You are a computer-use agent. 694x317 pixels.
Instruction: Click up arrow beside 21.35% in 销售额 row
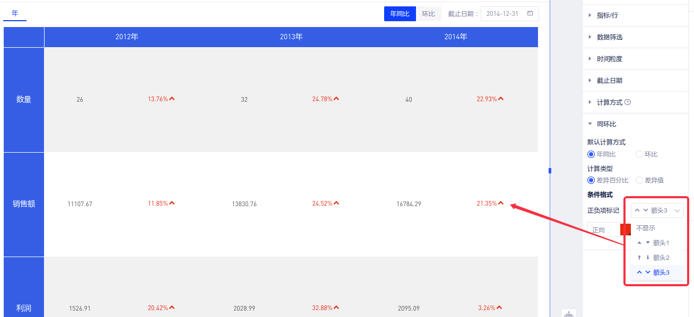[501, 203]
